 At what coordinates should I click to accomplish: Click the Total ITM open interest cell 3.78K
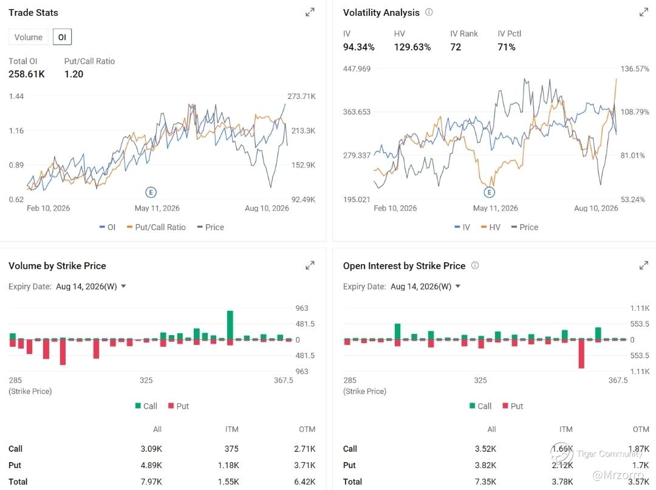pyautogui.click(x=562, y=481)
